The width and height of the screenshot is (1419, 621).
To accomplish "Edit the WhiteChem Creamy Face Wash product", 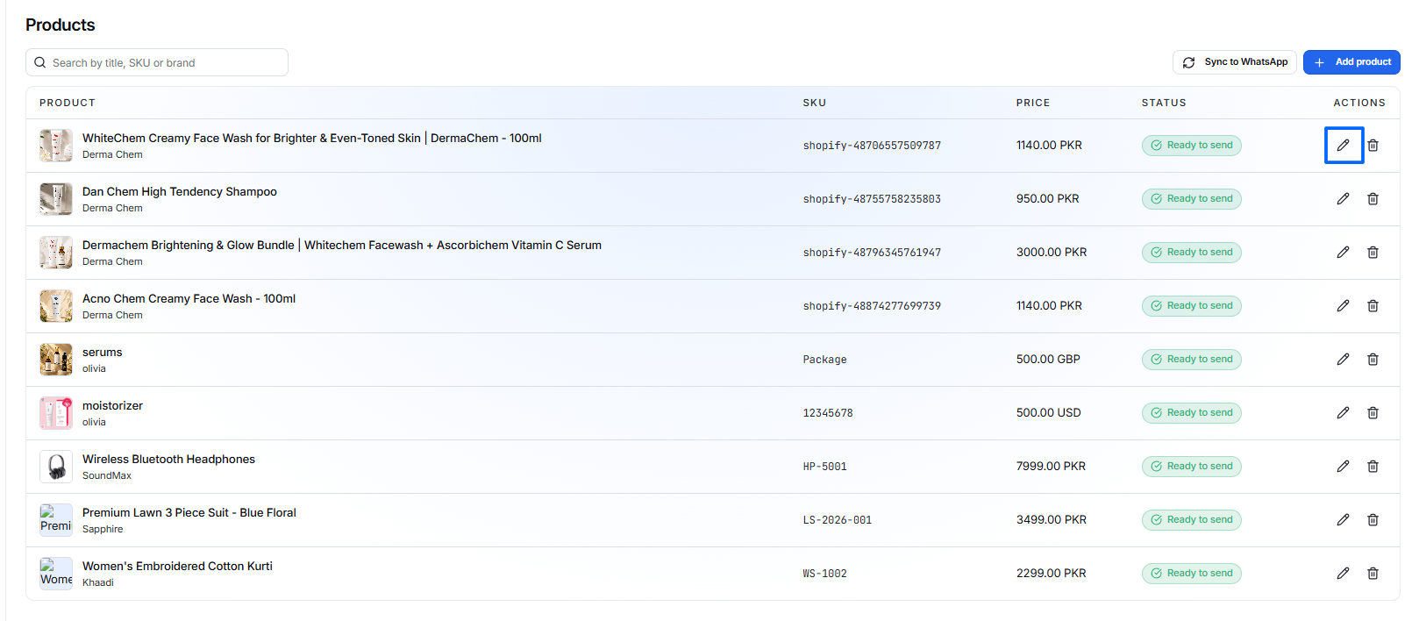I will click(x=1343, y=146).
